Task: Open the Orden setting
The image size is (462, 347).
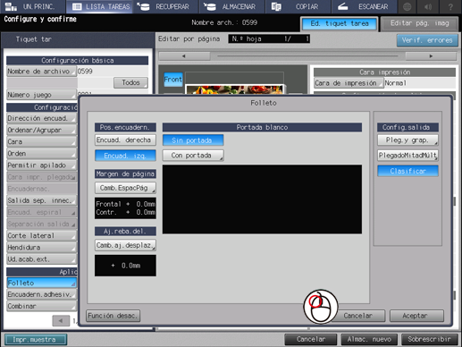Action: click(41, 154)
